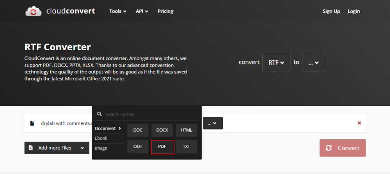Go to the Pricing page

[165, 11]
